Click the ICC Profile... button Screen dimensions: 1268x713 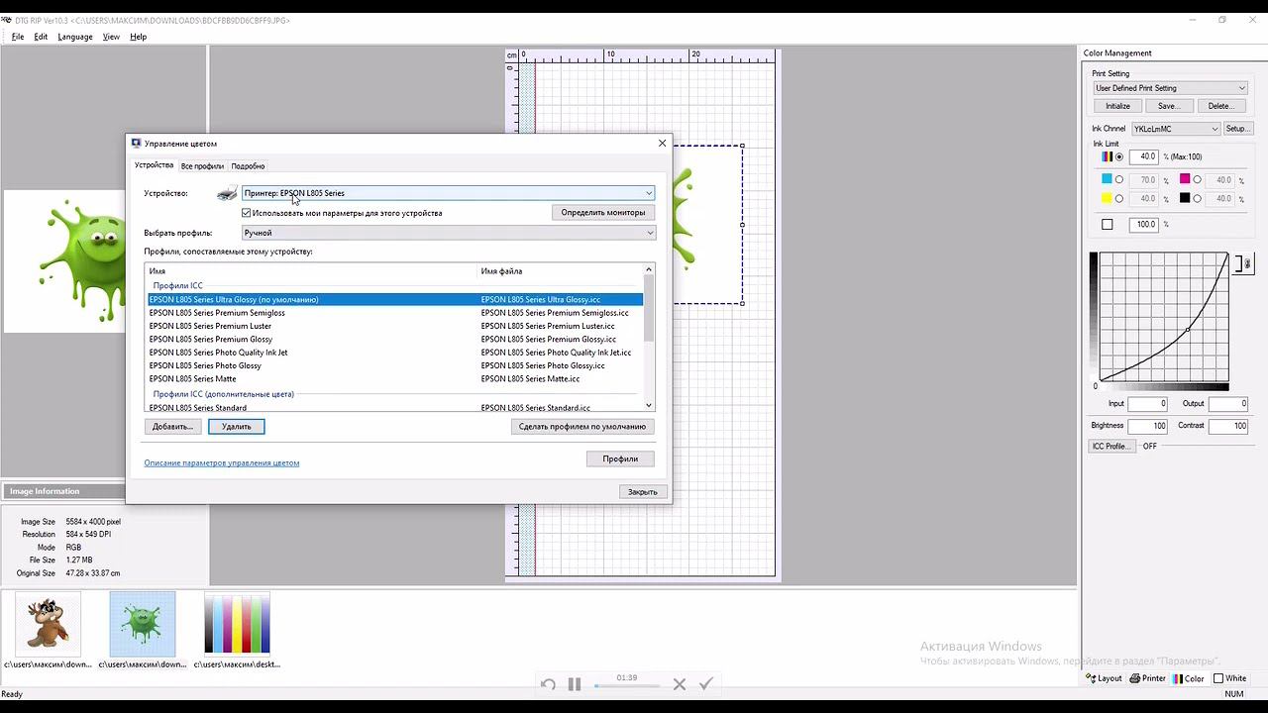1111,447
